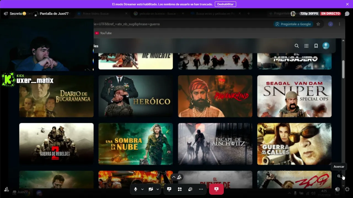
Task: Click the page vertical scrollbar thumb
Action: (343, 69)
